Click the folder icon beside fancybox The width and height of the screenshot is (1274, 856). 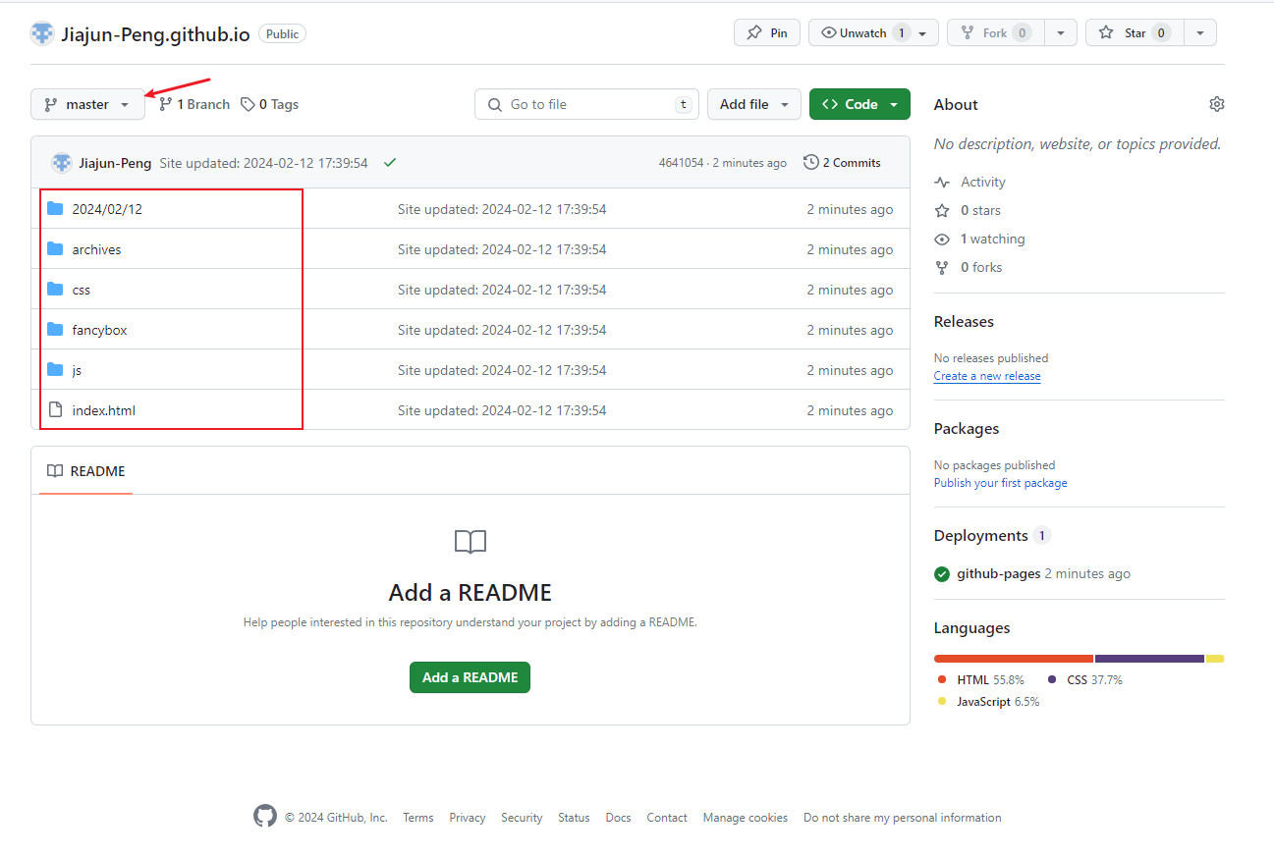tap(55, 330)
